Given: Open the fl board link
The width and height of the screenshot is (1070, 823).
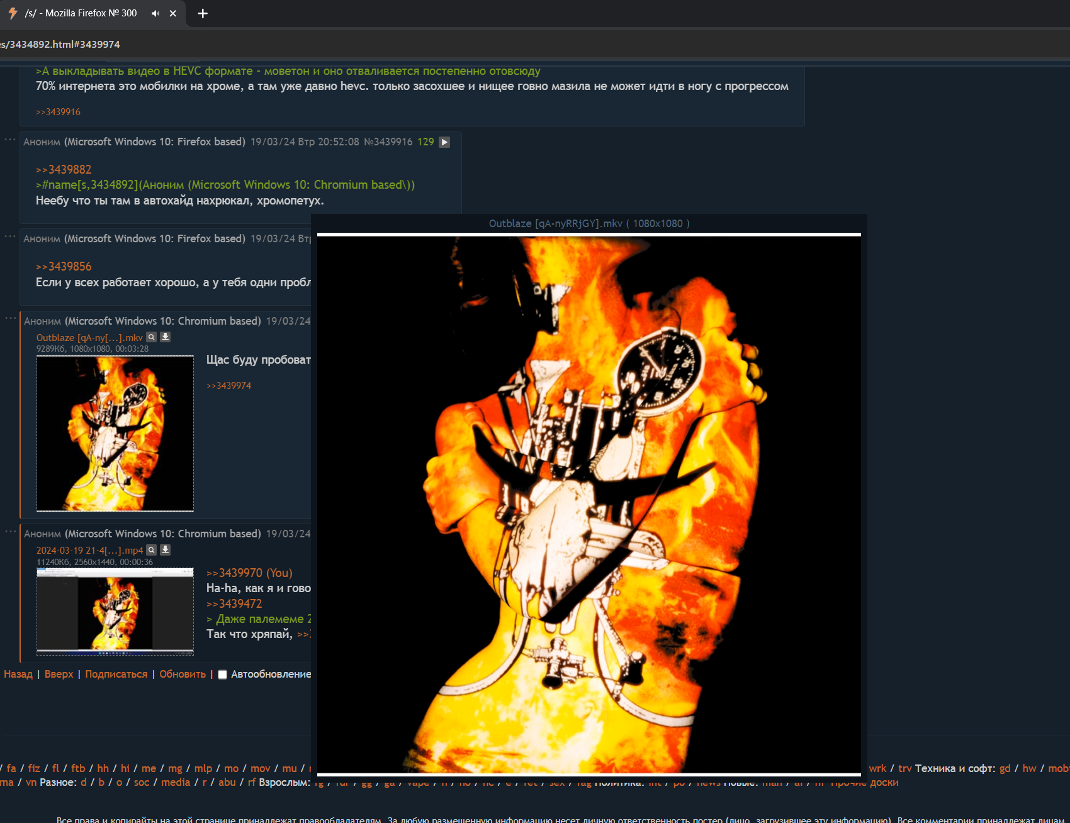Looking at the screenshot, I should coord(55,768).
